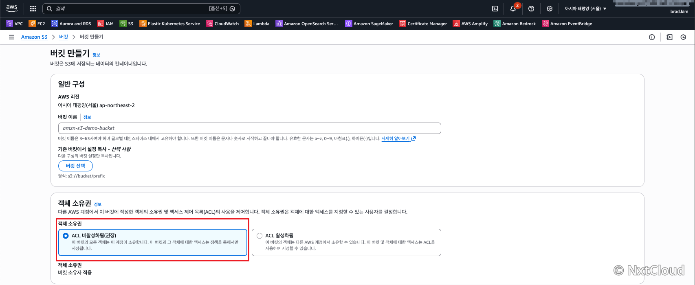Click the hexagon icon at the breadcrumb bar's right end
Image resolution: width=695 pixels, height=285 pixels.
(683, 37)
